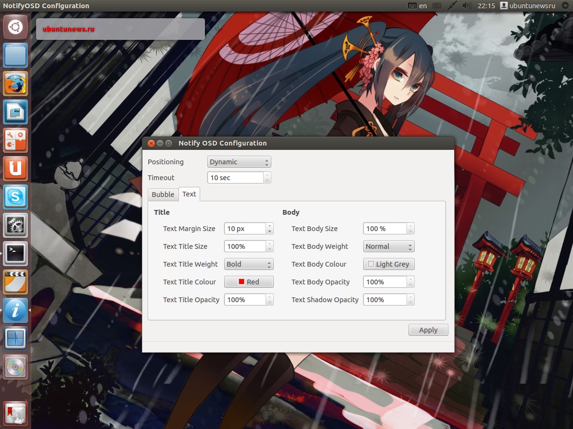Open the Positioning dropdown set to Dynamic
Image resolution: width=573 pixels, height=429 pixels.
click(x=239, y=161)
